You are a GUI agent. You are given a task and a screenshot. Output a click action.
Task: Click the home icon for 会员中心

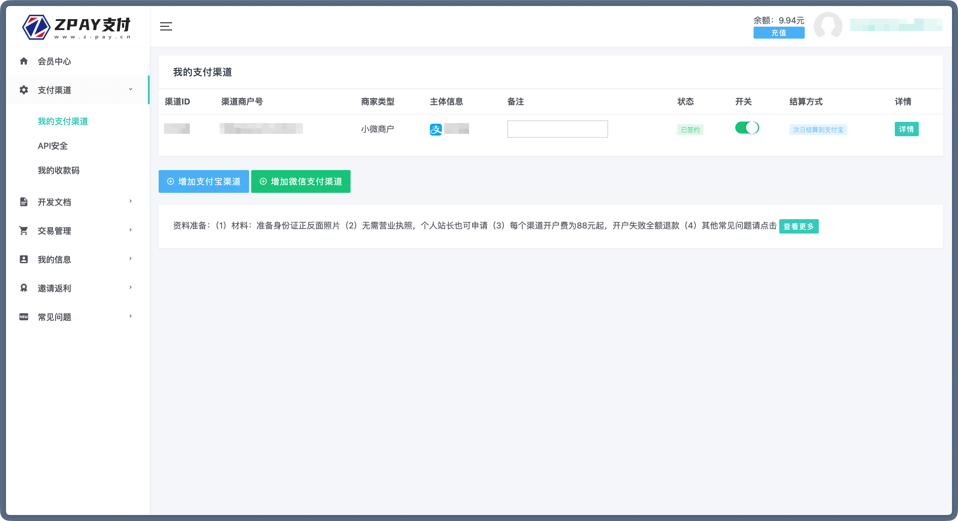point(24,61)
